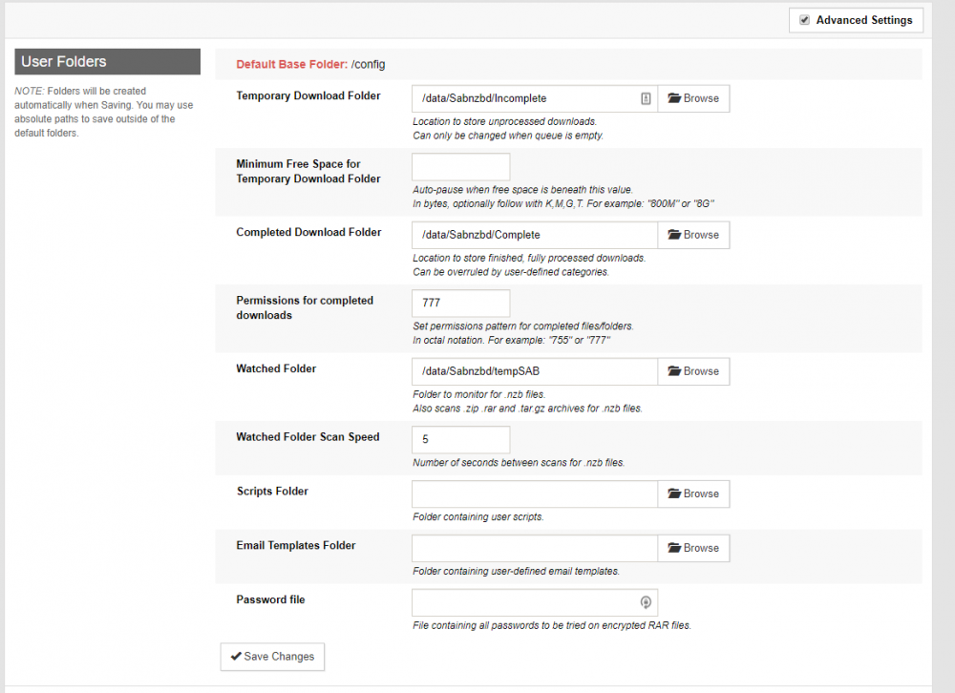Click the key icon in Password file field
The height and width of the screenshot is (693, 955).
(646, 602)
